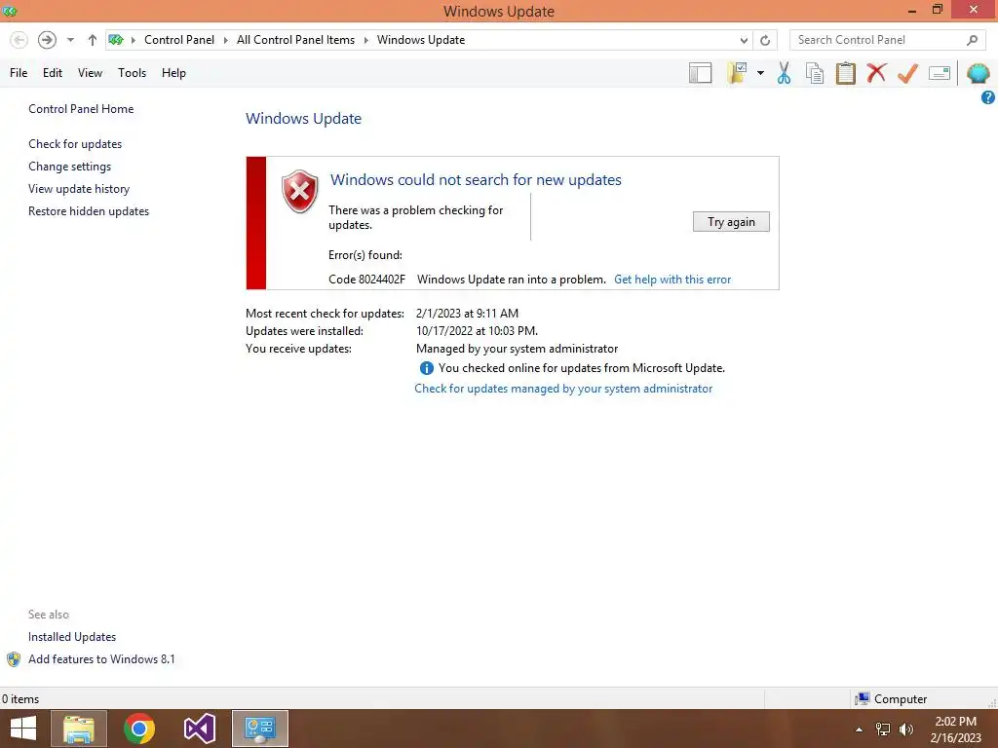
Task: Click the Back navigation arrow
Action: 19,40
